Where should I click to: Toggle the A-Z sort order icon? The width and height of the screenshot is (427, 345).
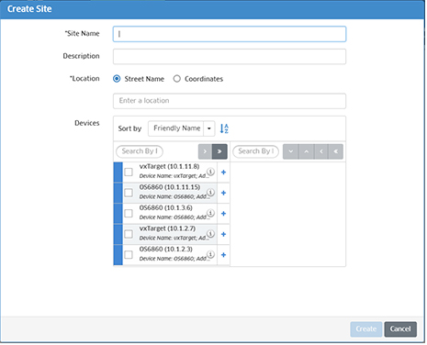point(225,128)
